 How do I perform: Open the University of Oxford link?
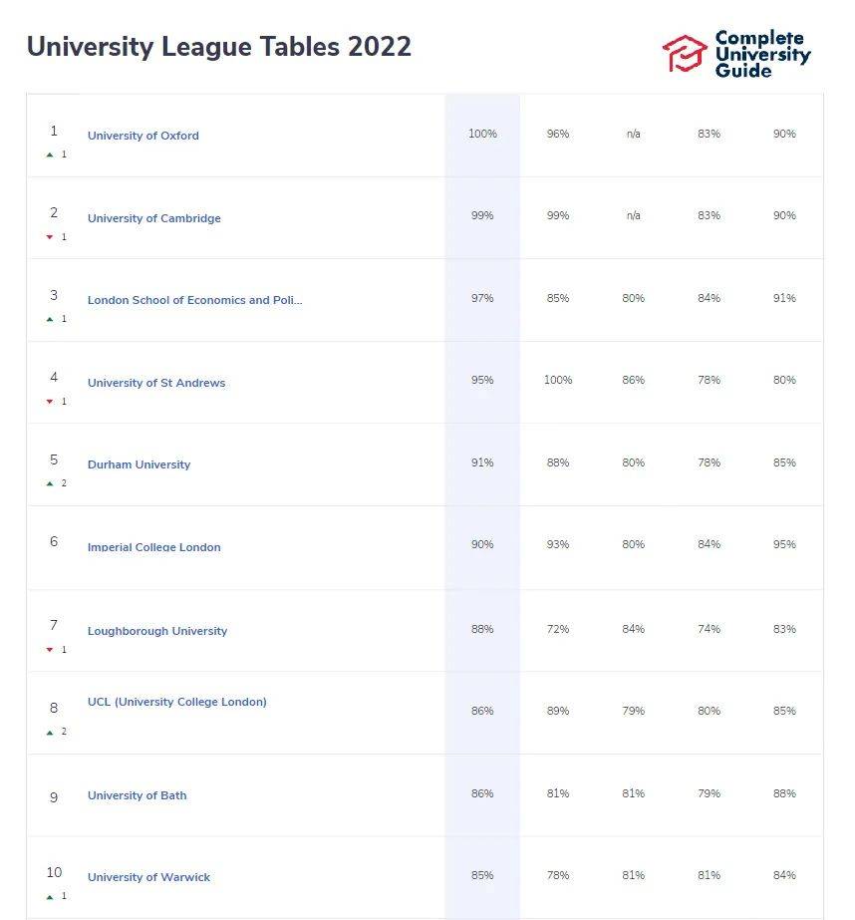[143, 136]
